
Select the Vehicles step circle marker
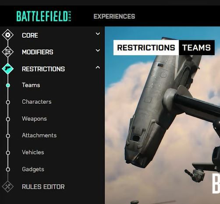click(x=8, y=153)
